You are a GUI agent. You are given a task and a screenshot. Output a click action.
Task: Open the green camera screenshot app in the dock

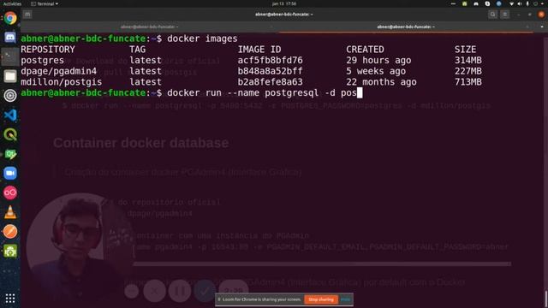(x=10, y=251)
